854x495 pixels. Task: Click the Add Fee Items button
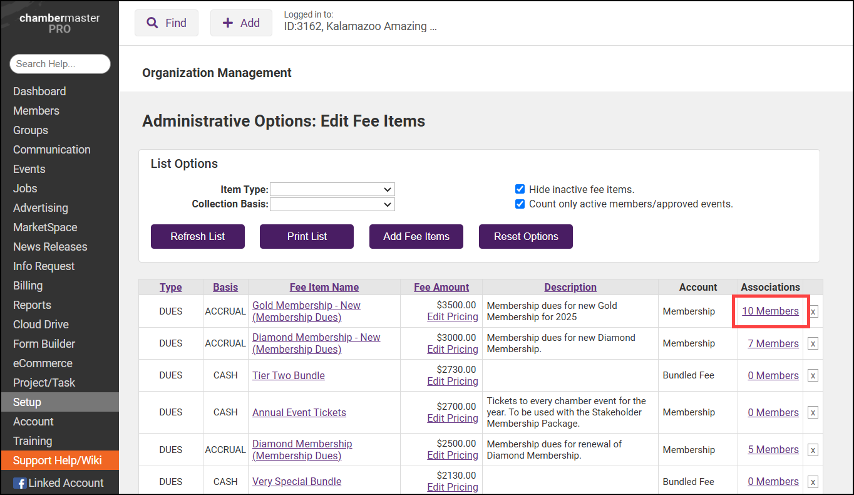(x=416, y=236)
